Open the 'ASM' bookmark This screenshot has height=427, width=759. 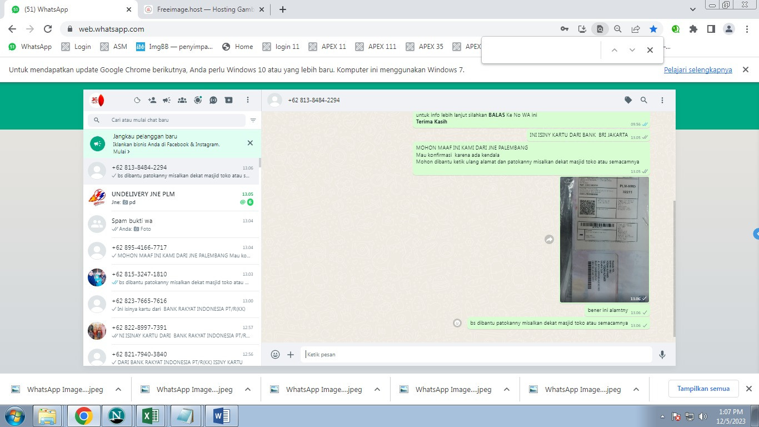[x=114, y=47]
